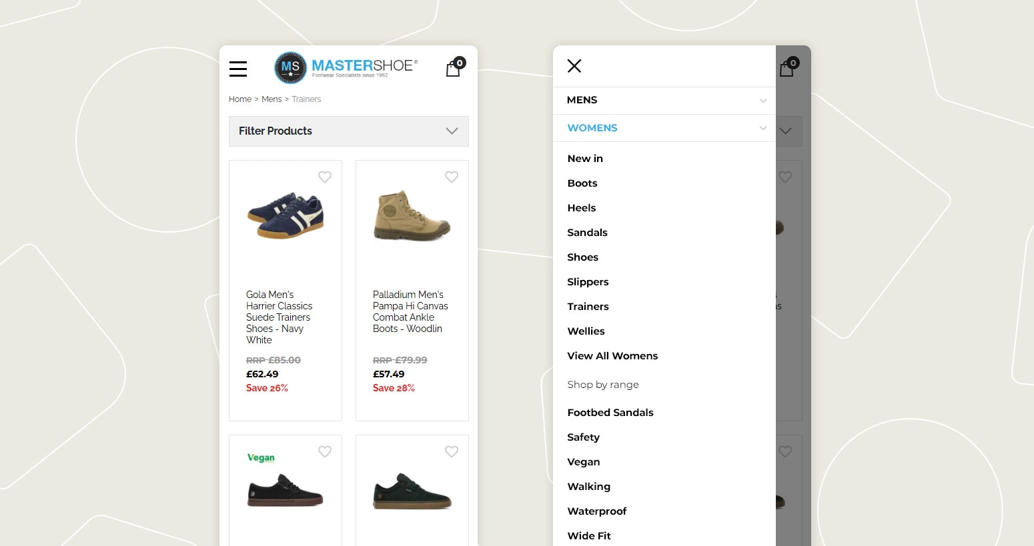Close the navigation menu with X
The height and width of the screenshot is (546, 1034).
[x=574, y=65]
